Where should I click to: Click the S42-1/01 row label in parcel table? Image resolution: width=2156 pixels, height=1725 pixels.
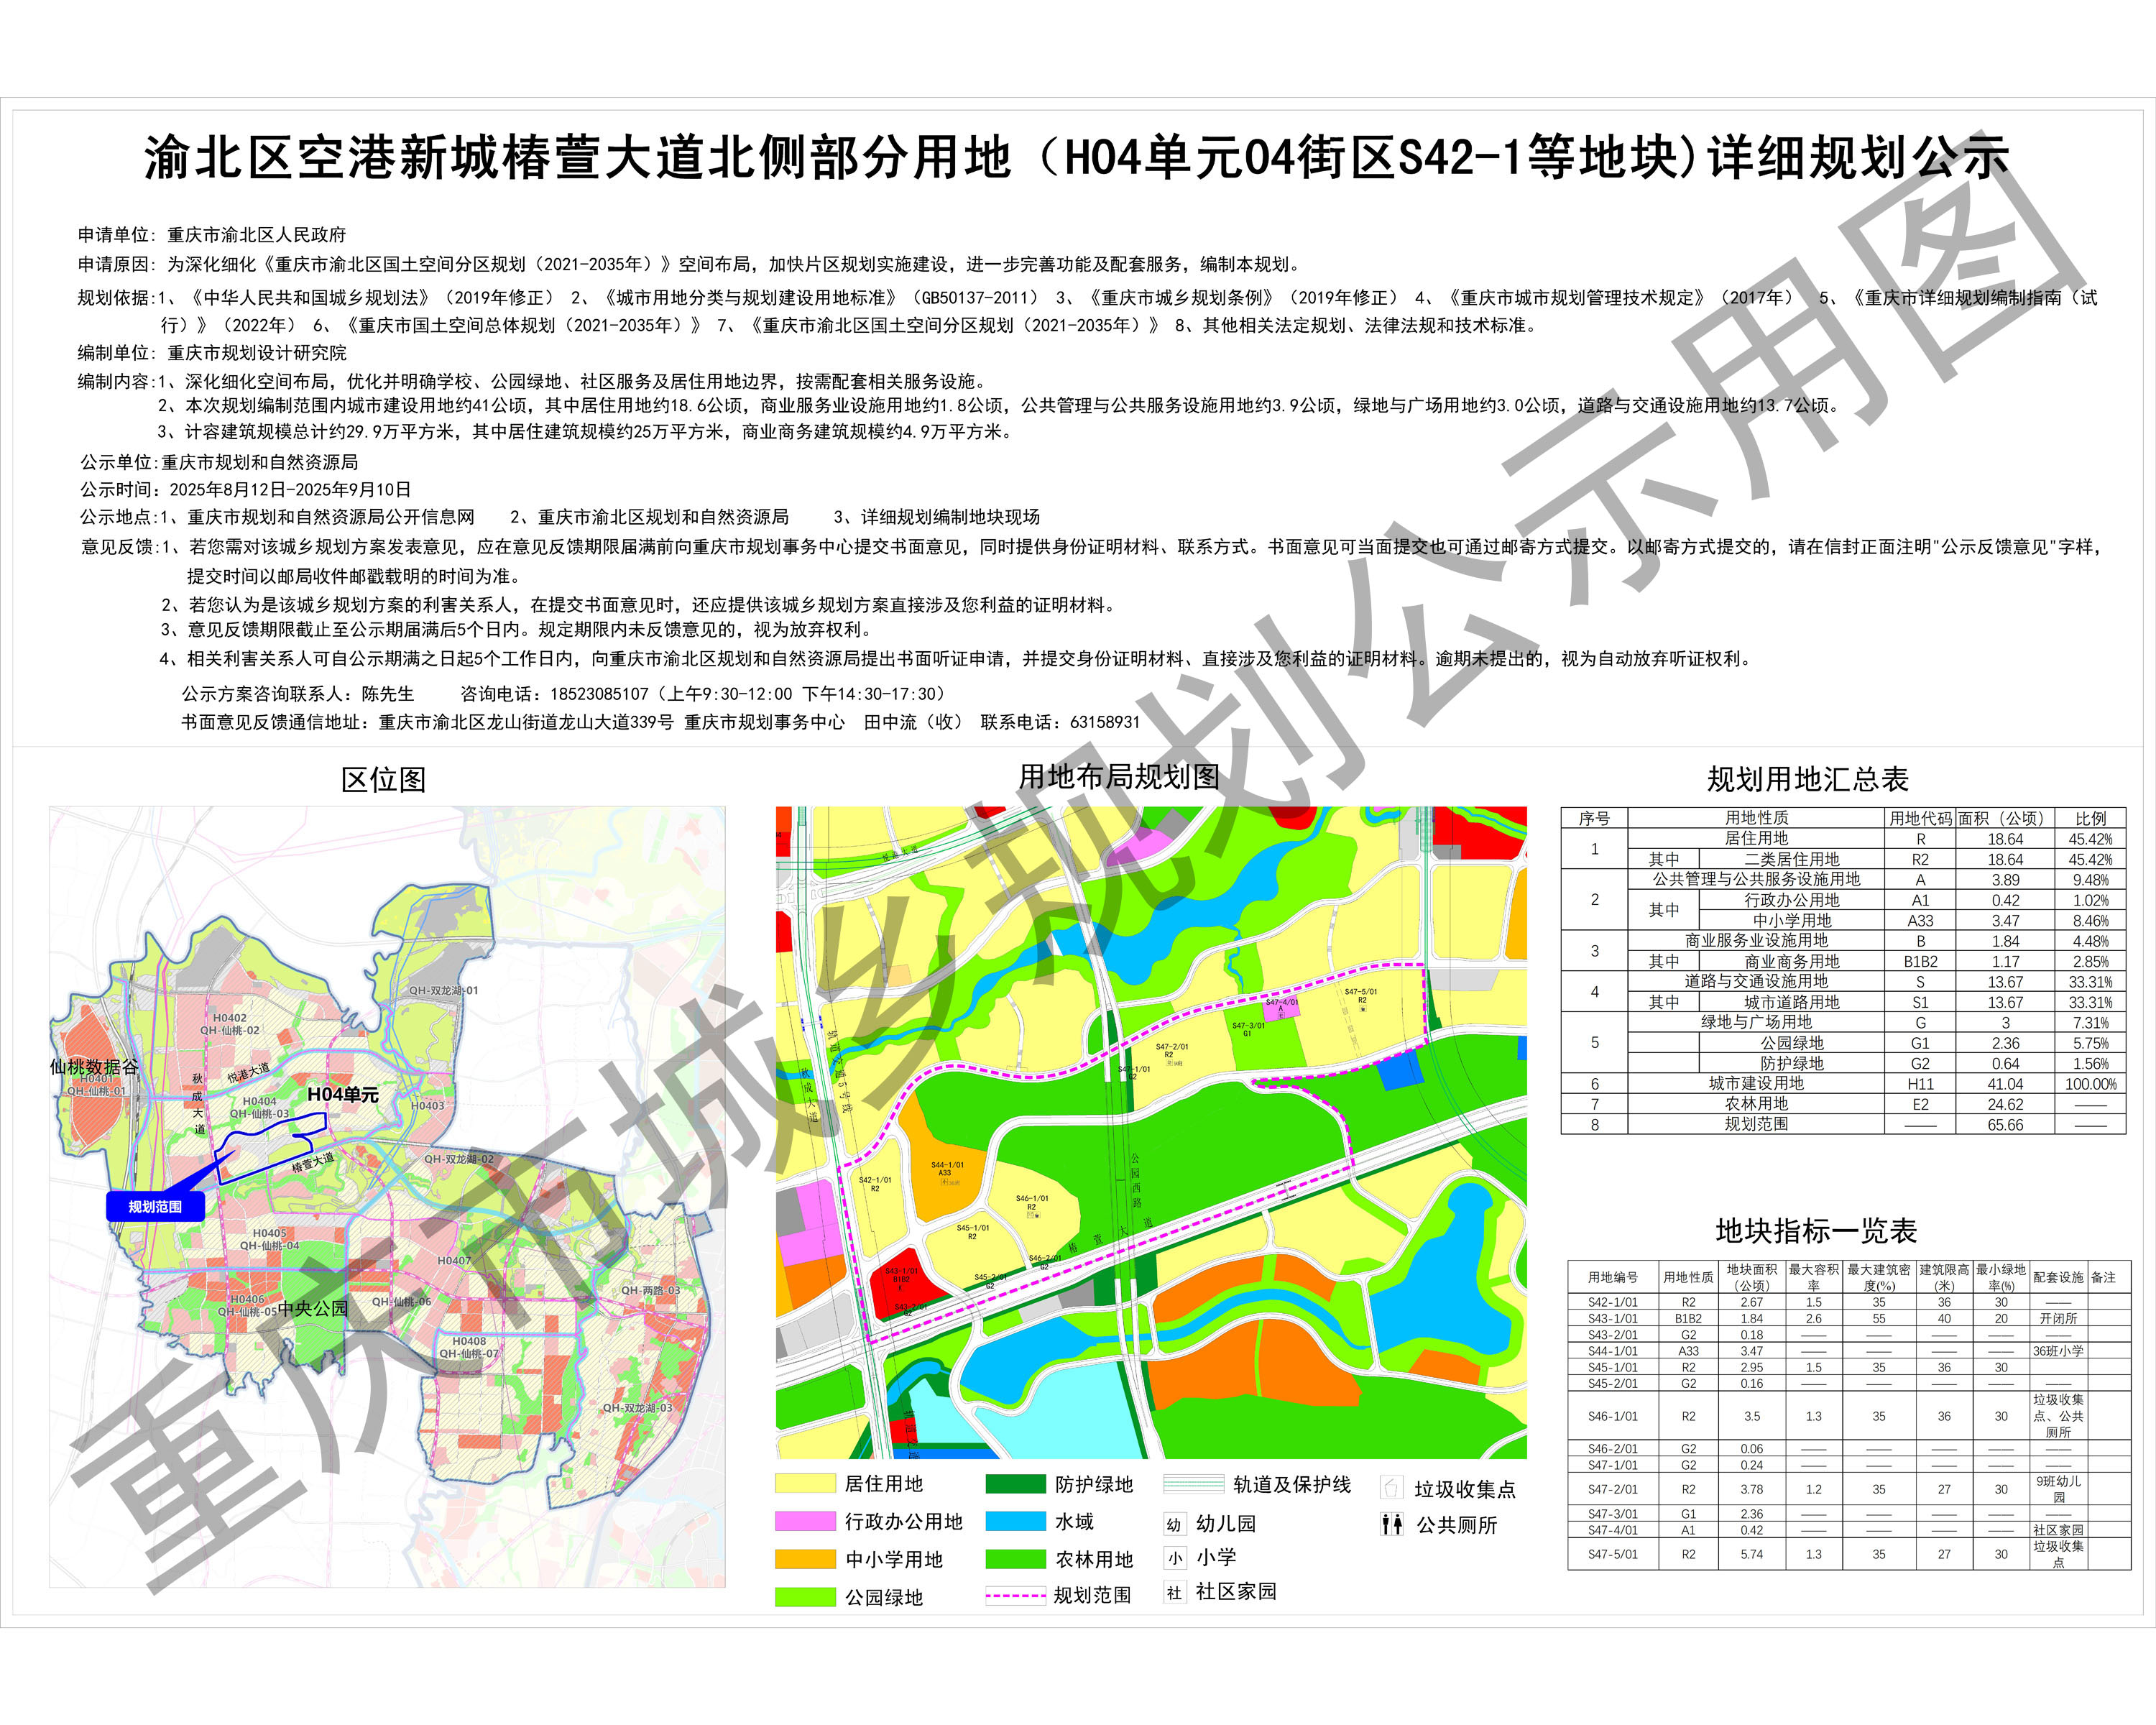point(1613,1303)
